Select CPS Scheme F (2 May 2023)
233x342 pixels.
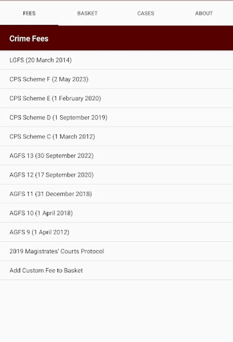(49, 79)
